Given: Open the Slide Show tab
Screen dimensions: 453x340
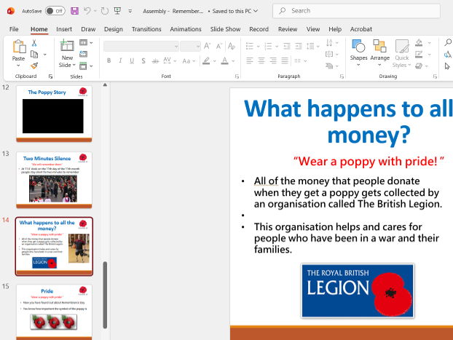Looking at the screenshot, I should 225,29.
